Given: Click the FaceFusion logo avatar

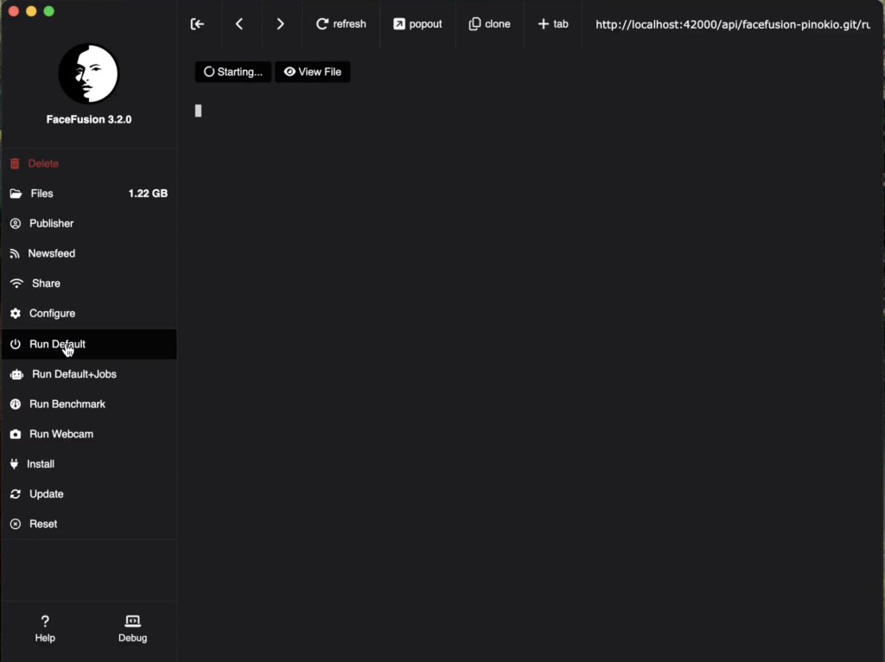Looking at the screenshot, I should 89,74.
